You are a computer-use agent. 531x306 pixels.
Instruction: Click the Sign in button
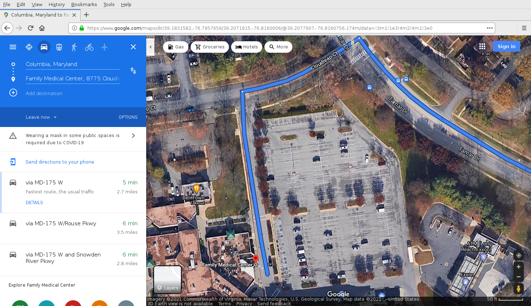(x=506, y=46)
